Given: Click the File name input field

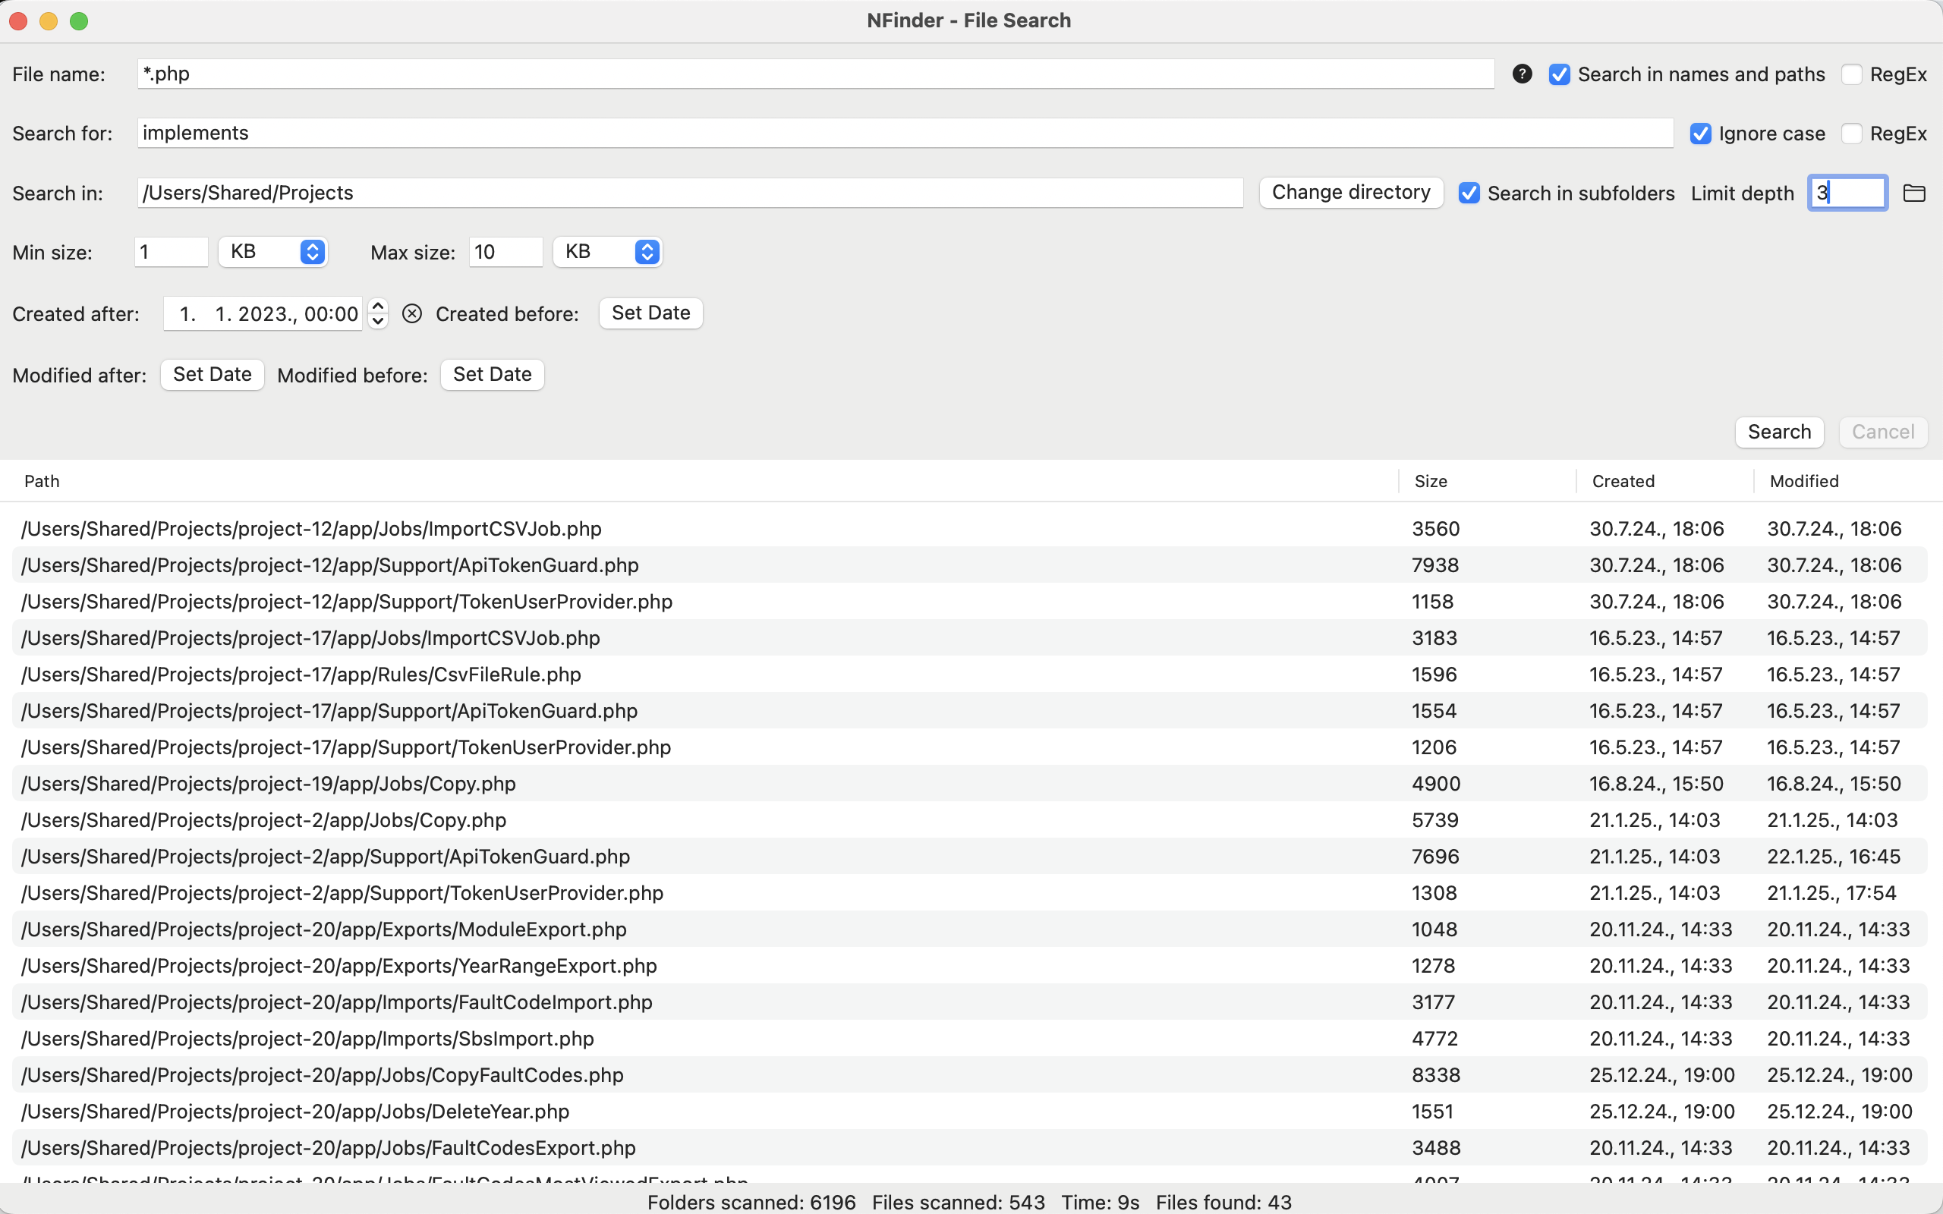Looking at the screenshot, I should (816, 74).
